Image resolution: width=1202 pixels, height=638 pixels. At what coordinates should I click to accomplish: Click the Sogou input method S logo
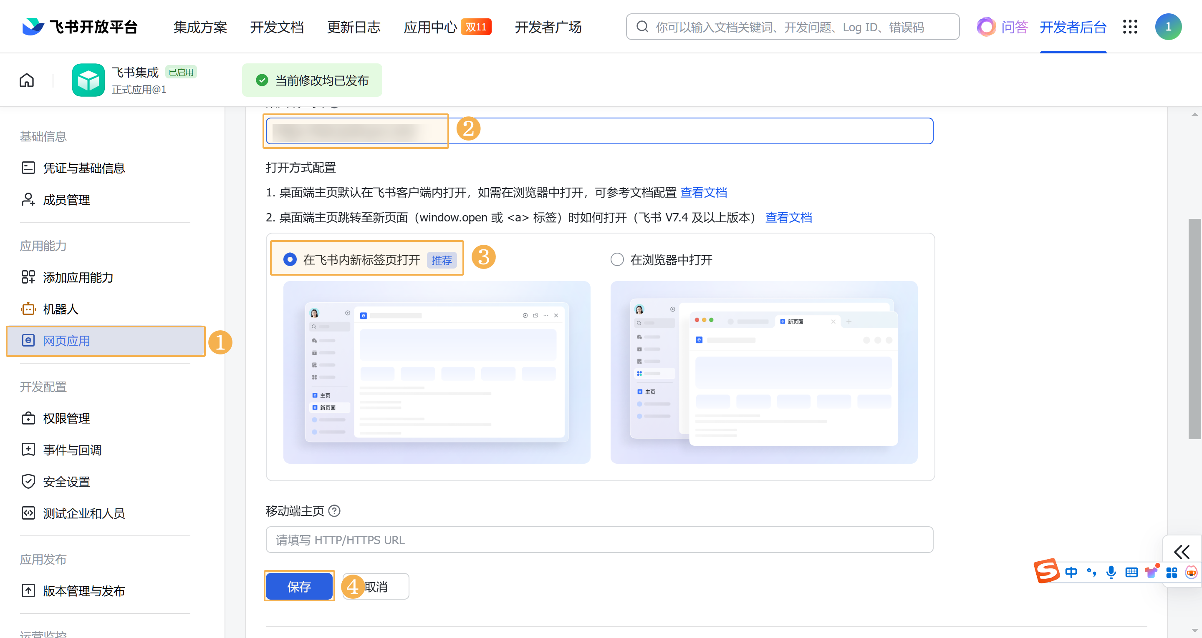coord(1047,571)
